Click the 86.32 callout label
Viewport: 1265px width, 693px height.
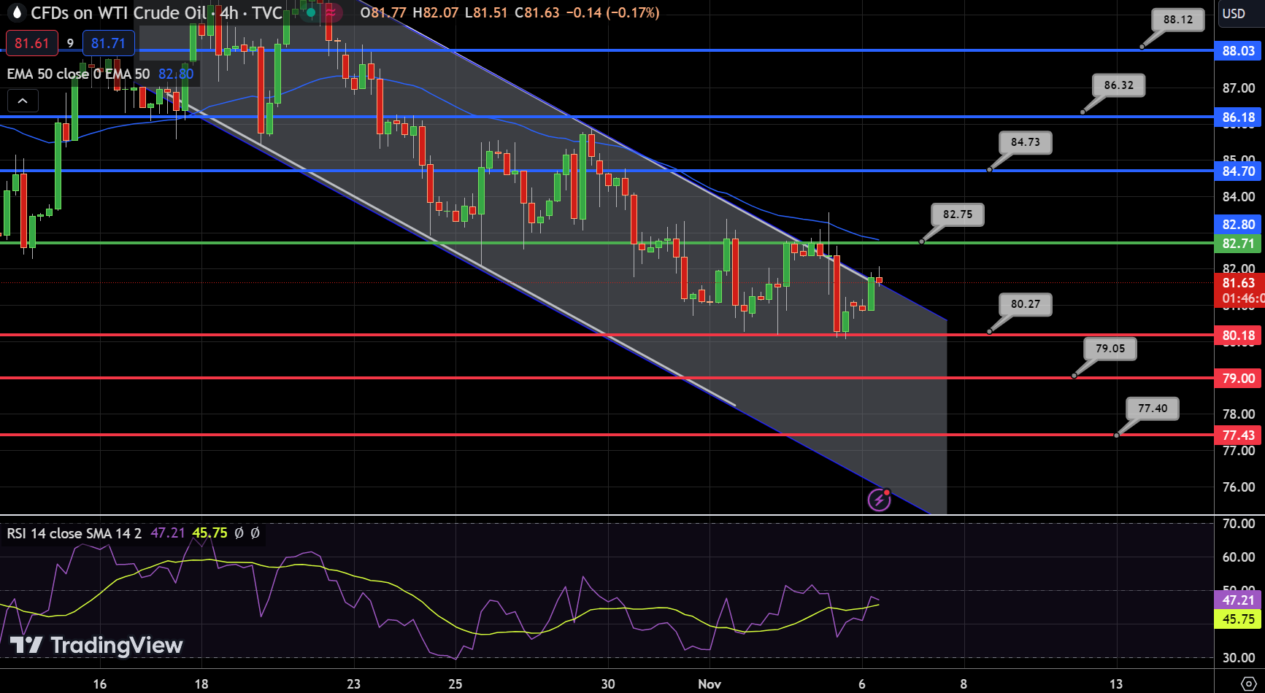pyautogui.click(x=1118, y=85)
